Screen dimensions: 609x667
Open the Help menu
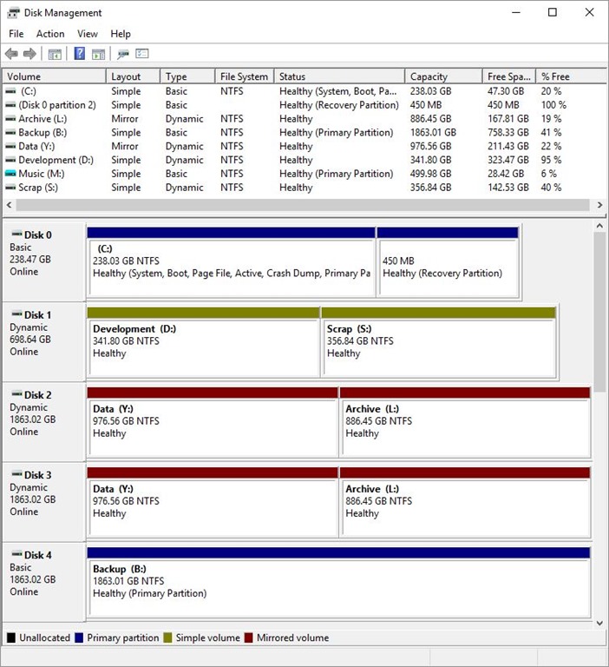[121, 34]
